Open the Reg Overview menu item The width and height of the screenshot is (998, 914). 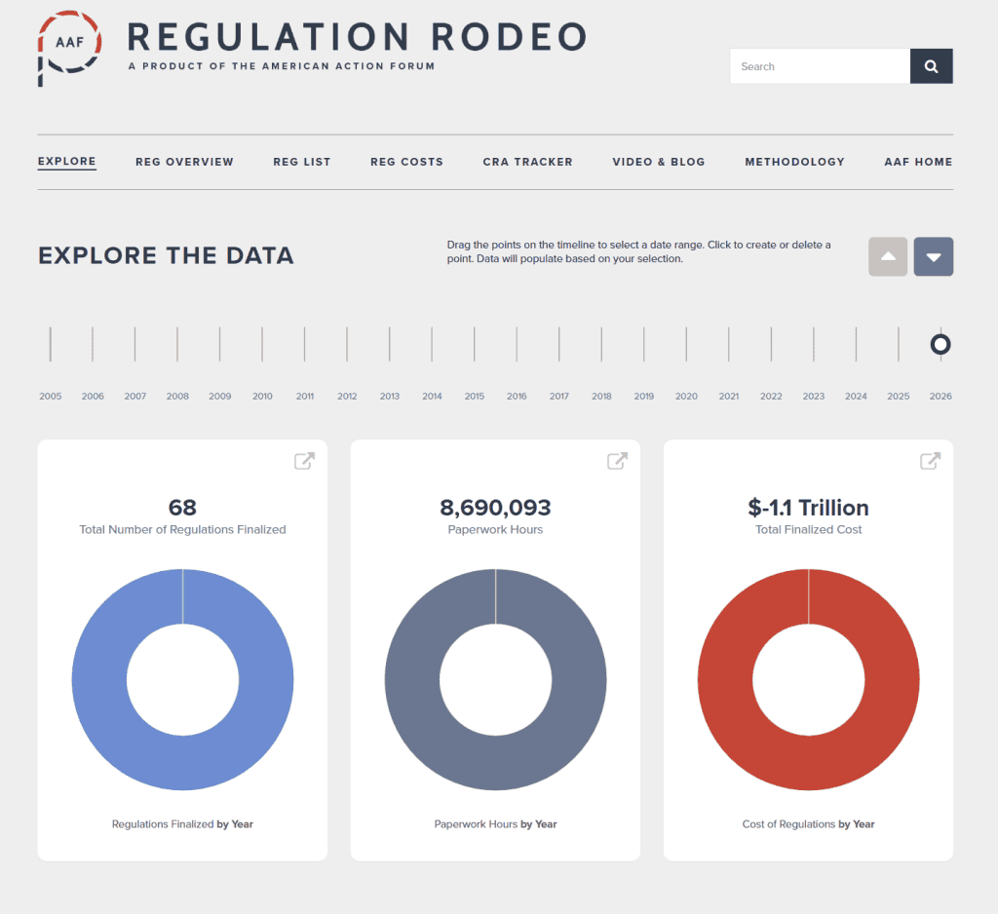coord(184,162)
